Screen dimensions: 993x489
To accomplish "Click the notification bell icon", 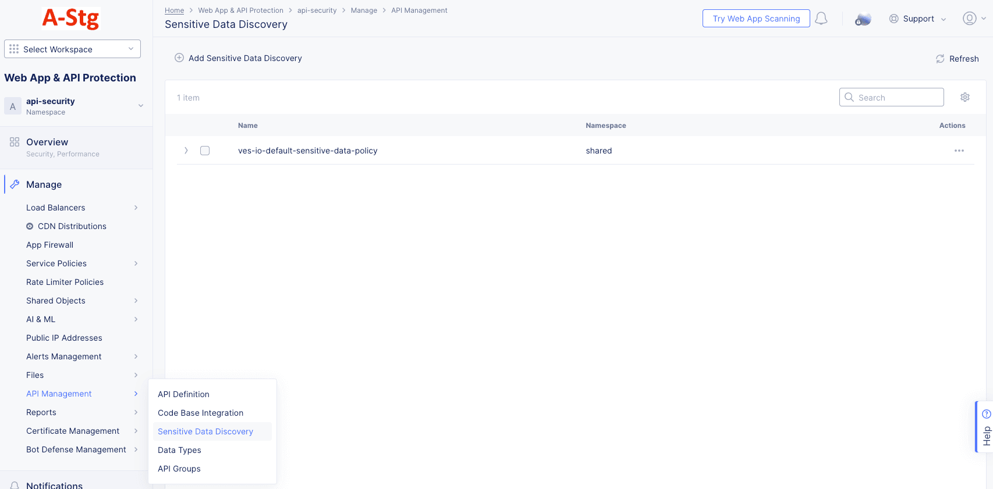I will coord(821,19).
